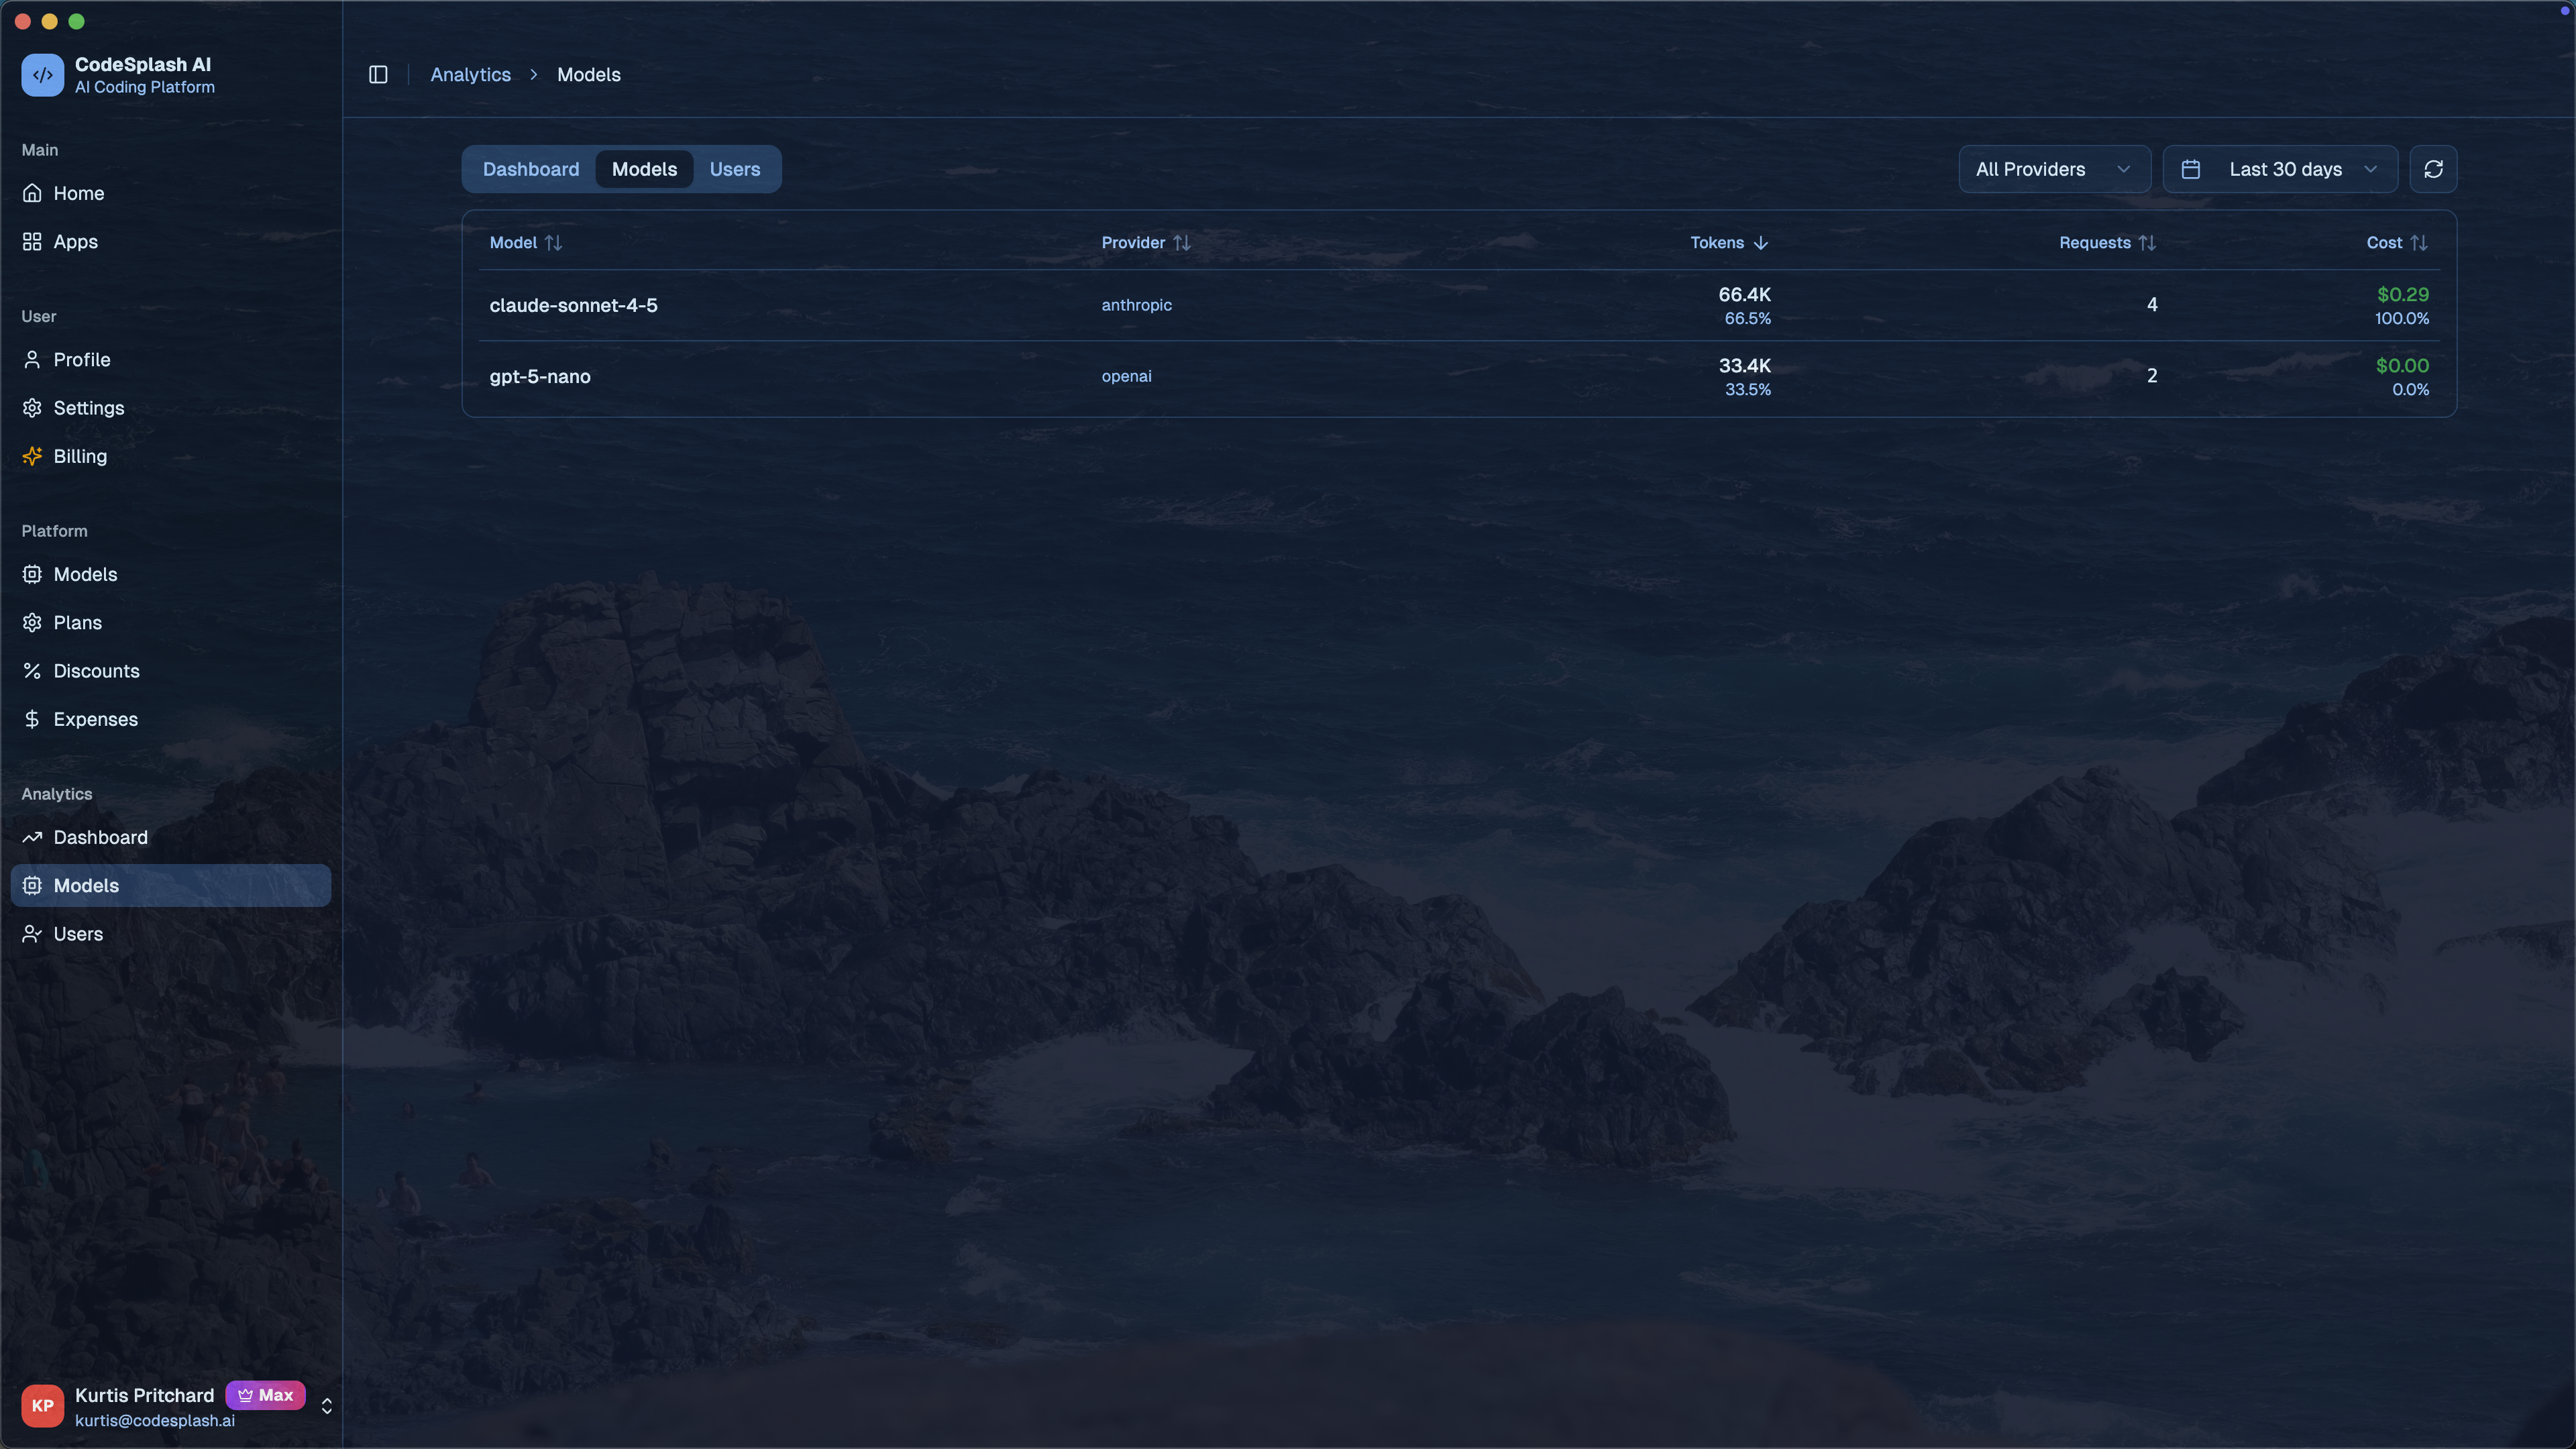Select the claude-sonnet-4-5 table row

pos(573,305)
